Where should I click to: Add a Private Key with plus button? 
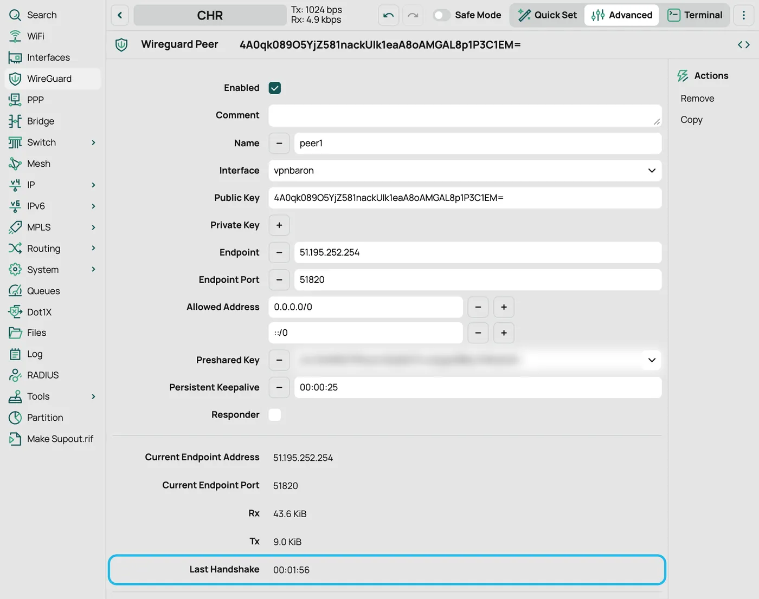tap(279, 225)
